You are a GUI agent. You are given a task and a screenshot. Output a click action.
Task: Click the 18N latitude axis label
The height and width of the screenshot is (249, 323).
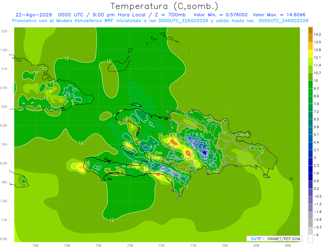pos(4,182)
